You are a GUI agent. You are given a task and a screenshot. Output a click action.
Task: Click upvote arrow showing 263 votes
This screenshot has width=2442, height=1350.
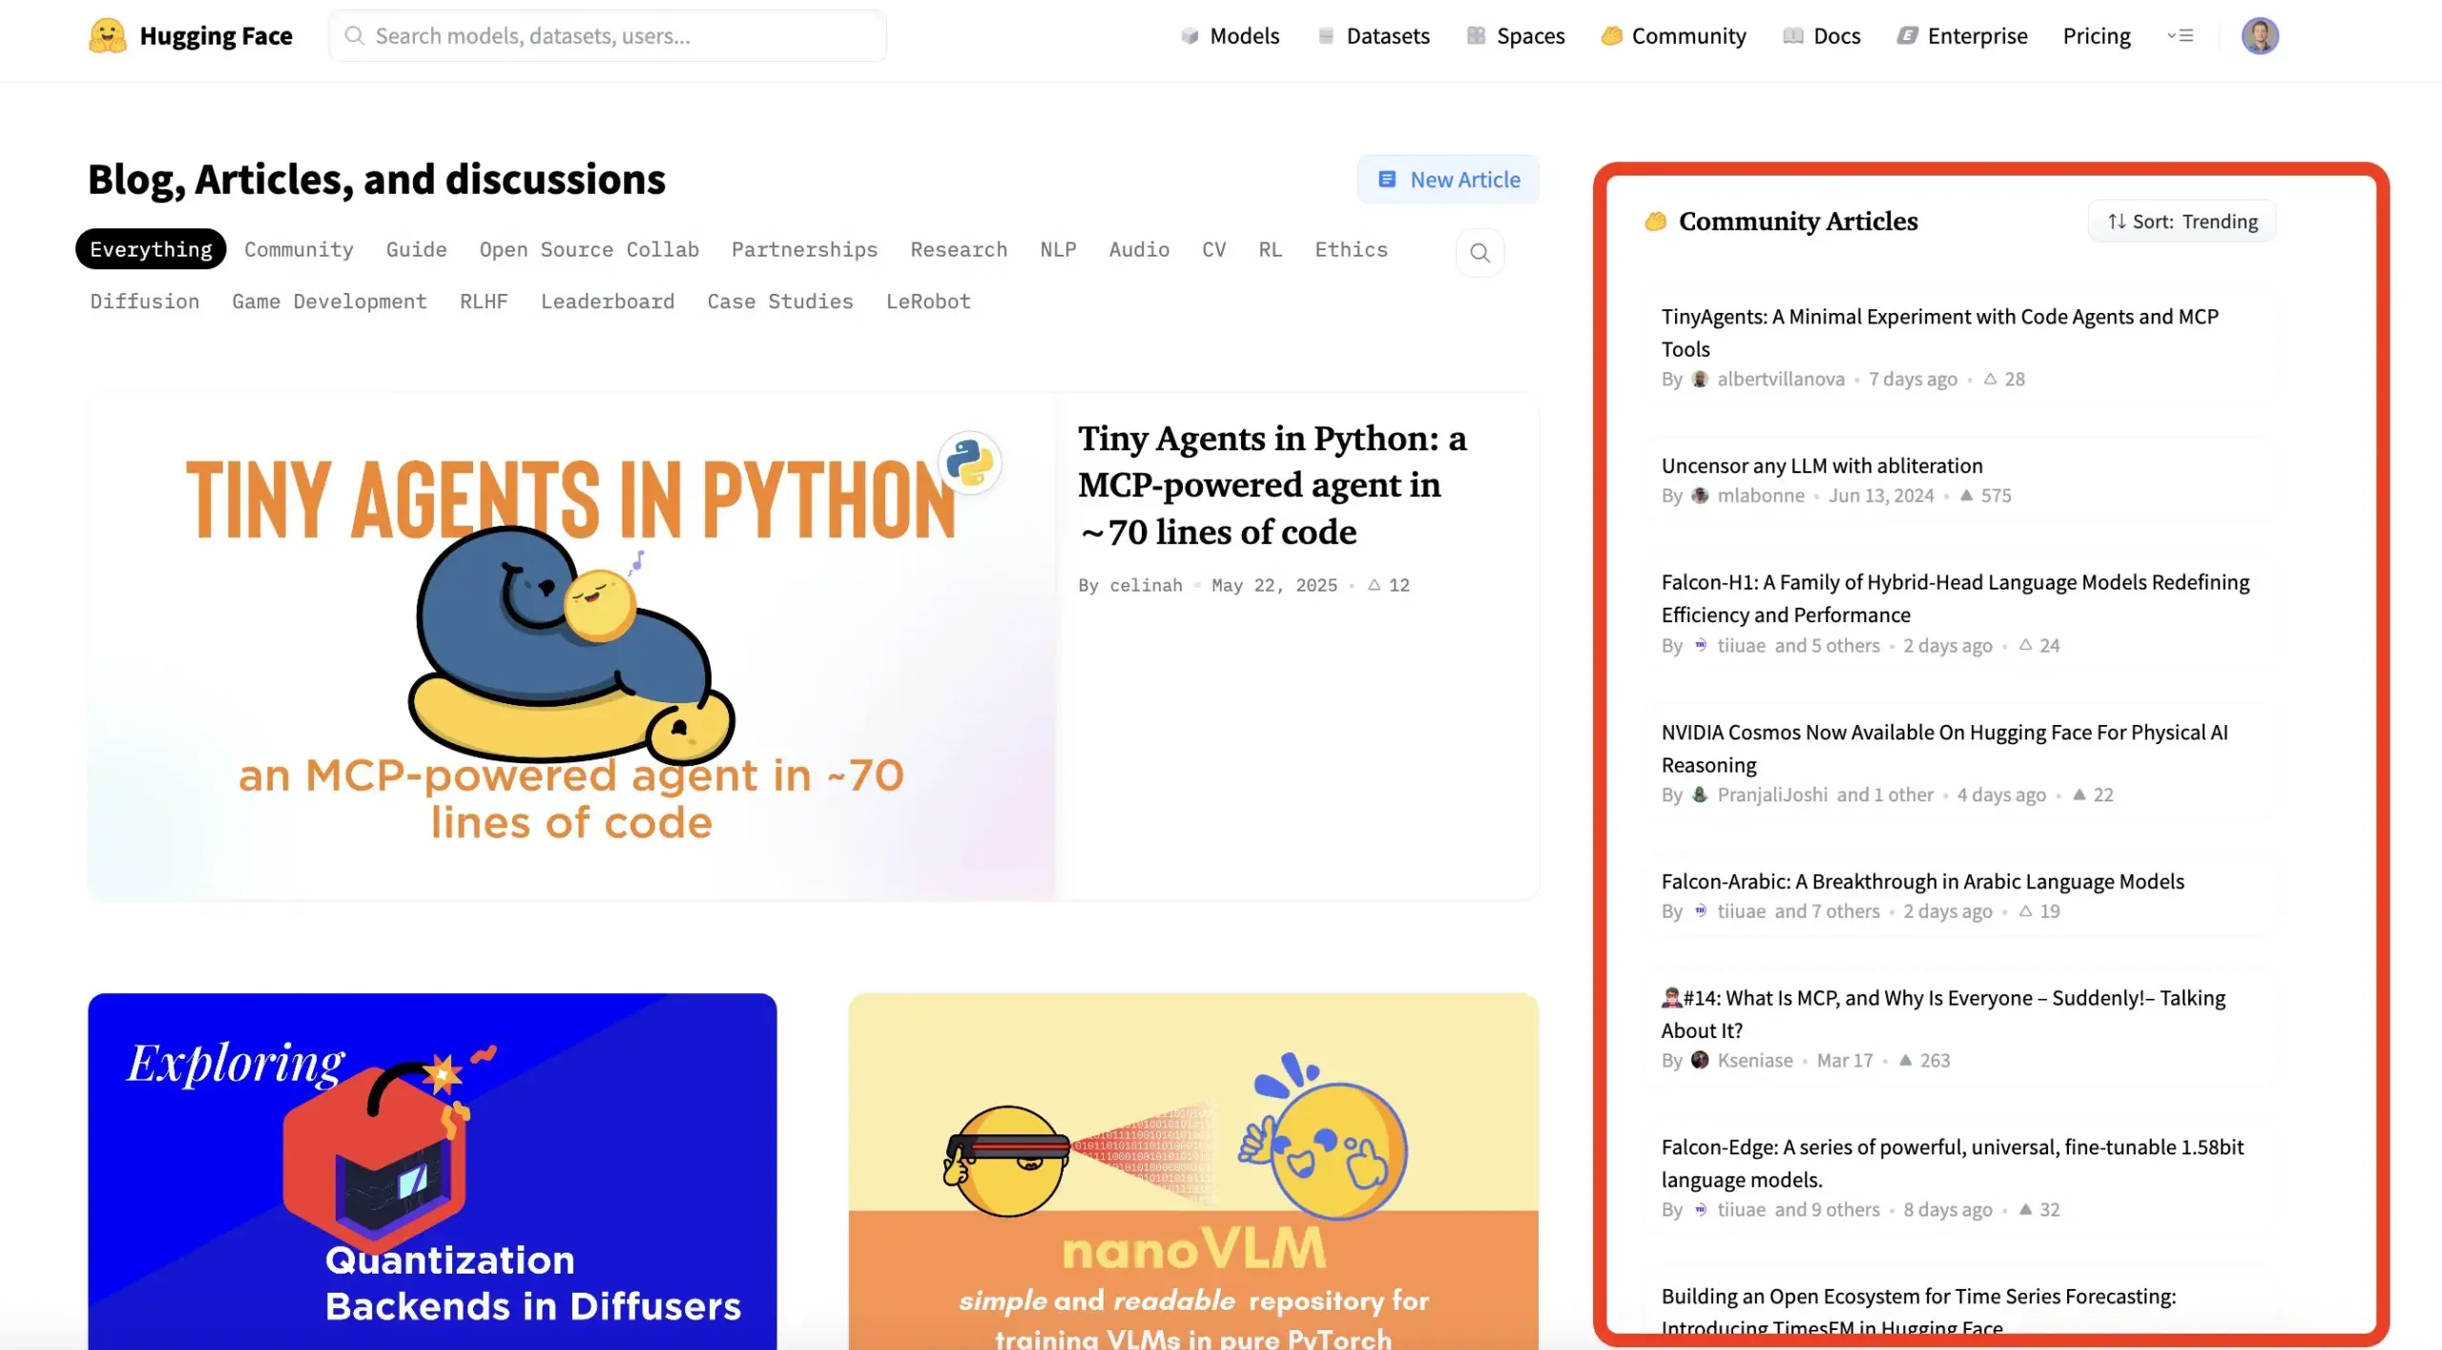click(1905, 1061)
